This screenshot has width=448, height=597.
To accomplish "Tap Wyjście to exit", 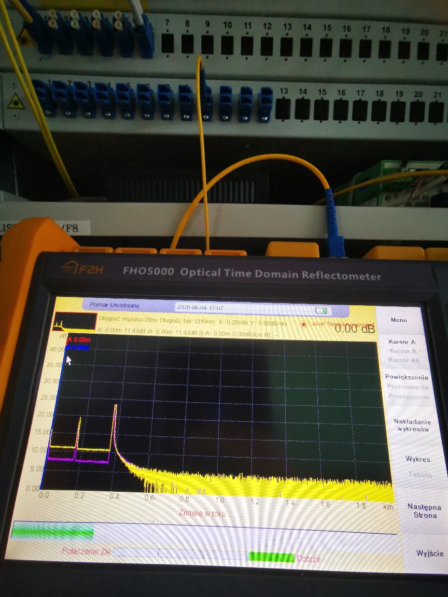I will 430,553.
